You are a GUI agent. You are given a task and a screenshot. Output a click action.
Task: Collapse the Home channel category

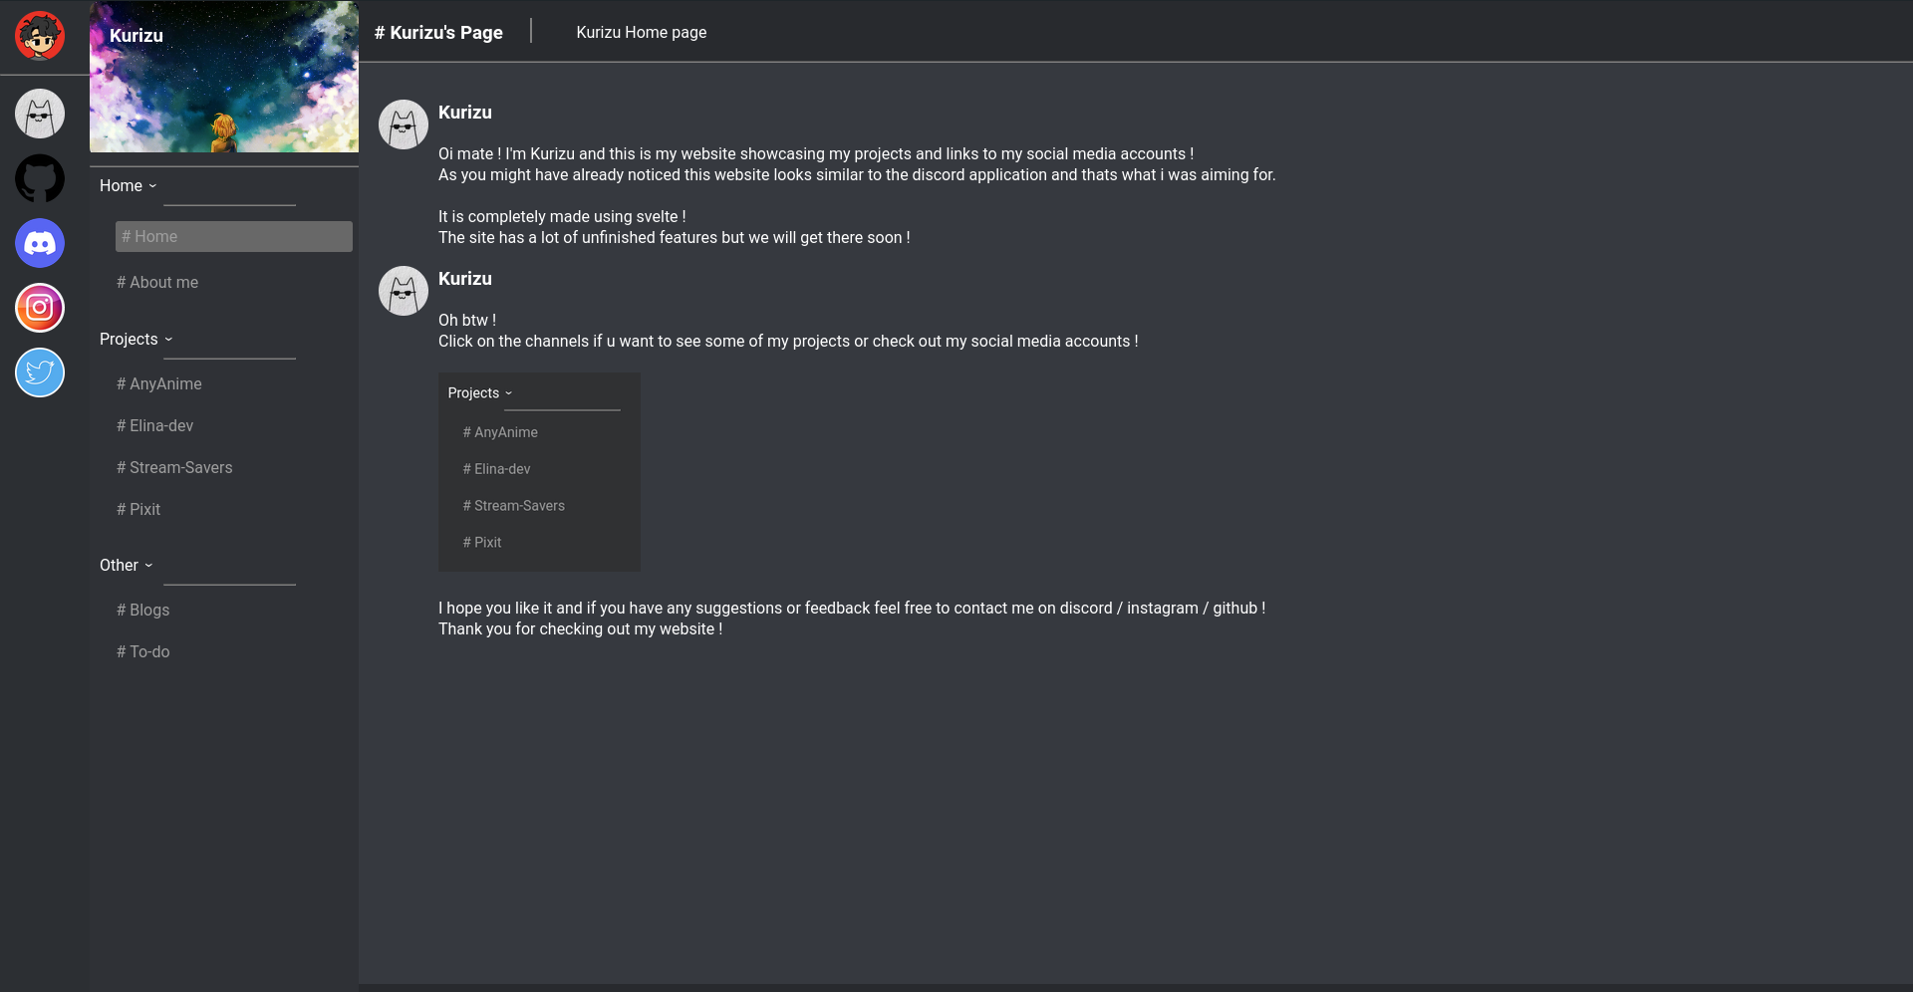[128, 185]
